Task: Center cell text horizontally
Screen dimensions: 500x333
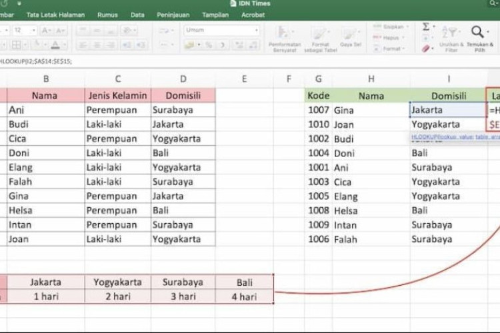Action: point(97,45)
